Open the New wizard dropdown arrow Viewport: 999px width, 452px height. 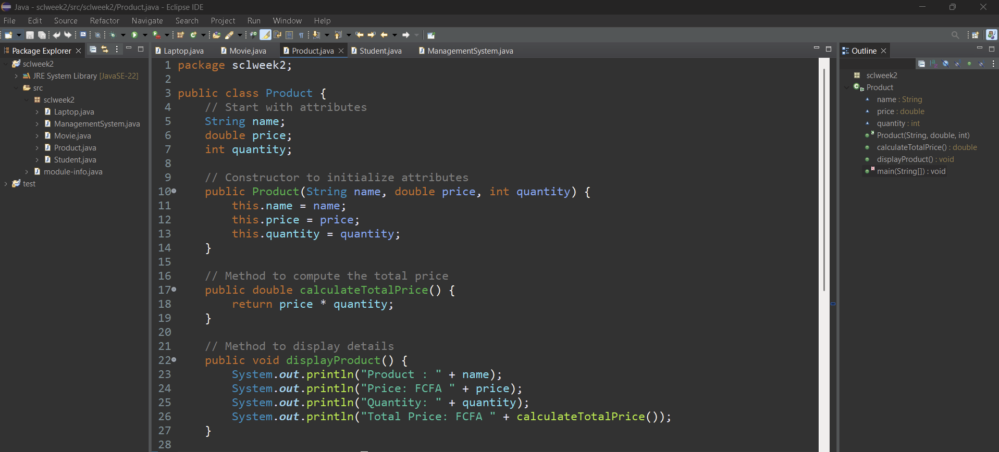[19, 35]
